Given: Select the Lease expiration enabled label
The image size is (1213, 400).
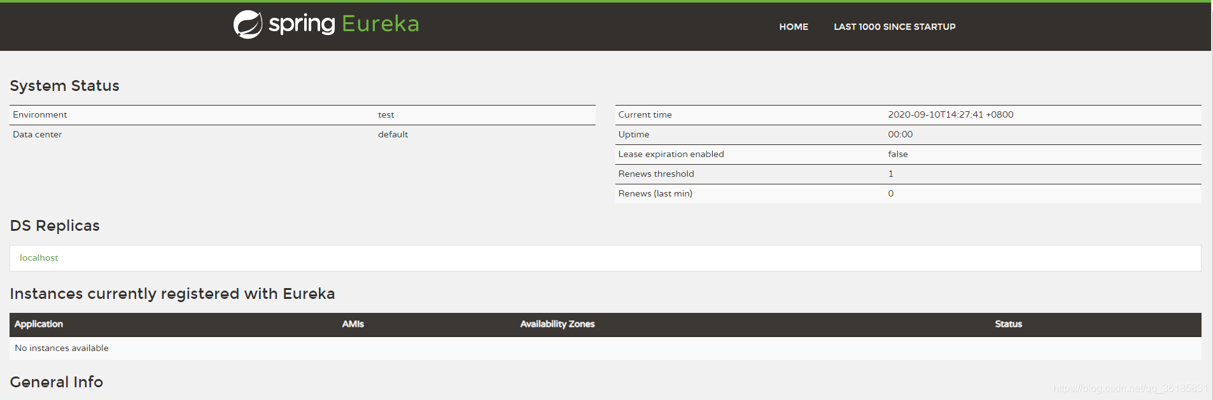Looking at the screenshot, I should tap(671, 154).
